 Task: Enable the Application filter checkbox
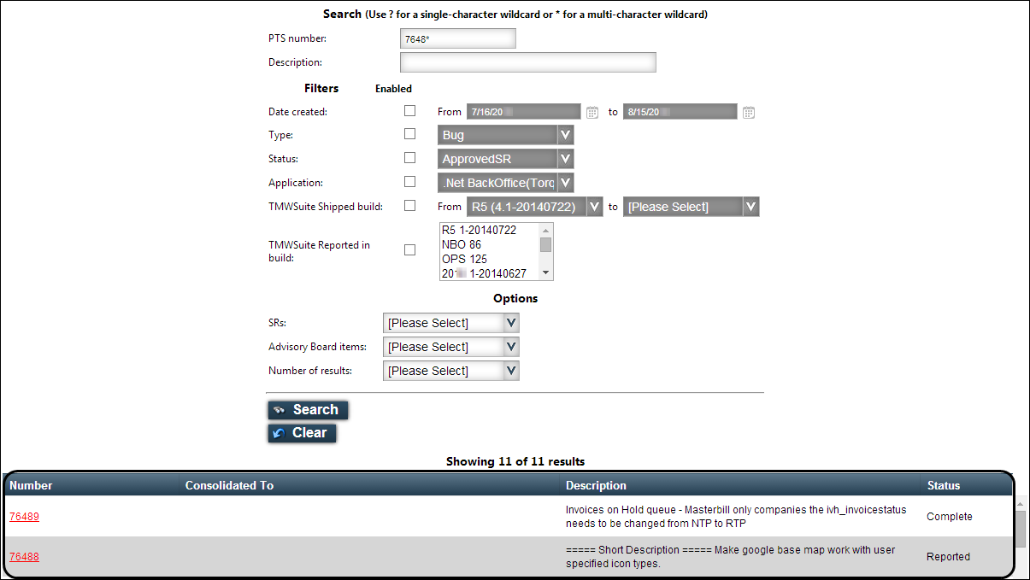coord(410,182)
